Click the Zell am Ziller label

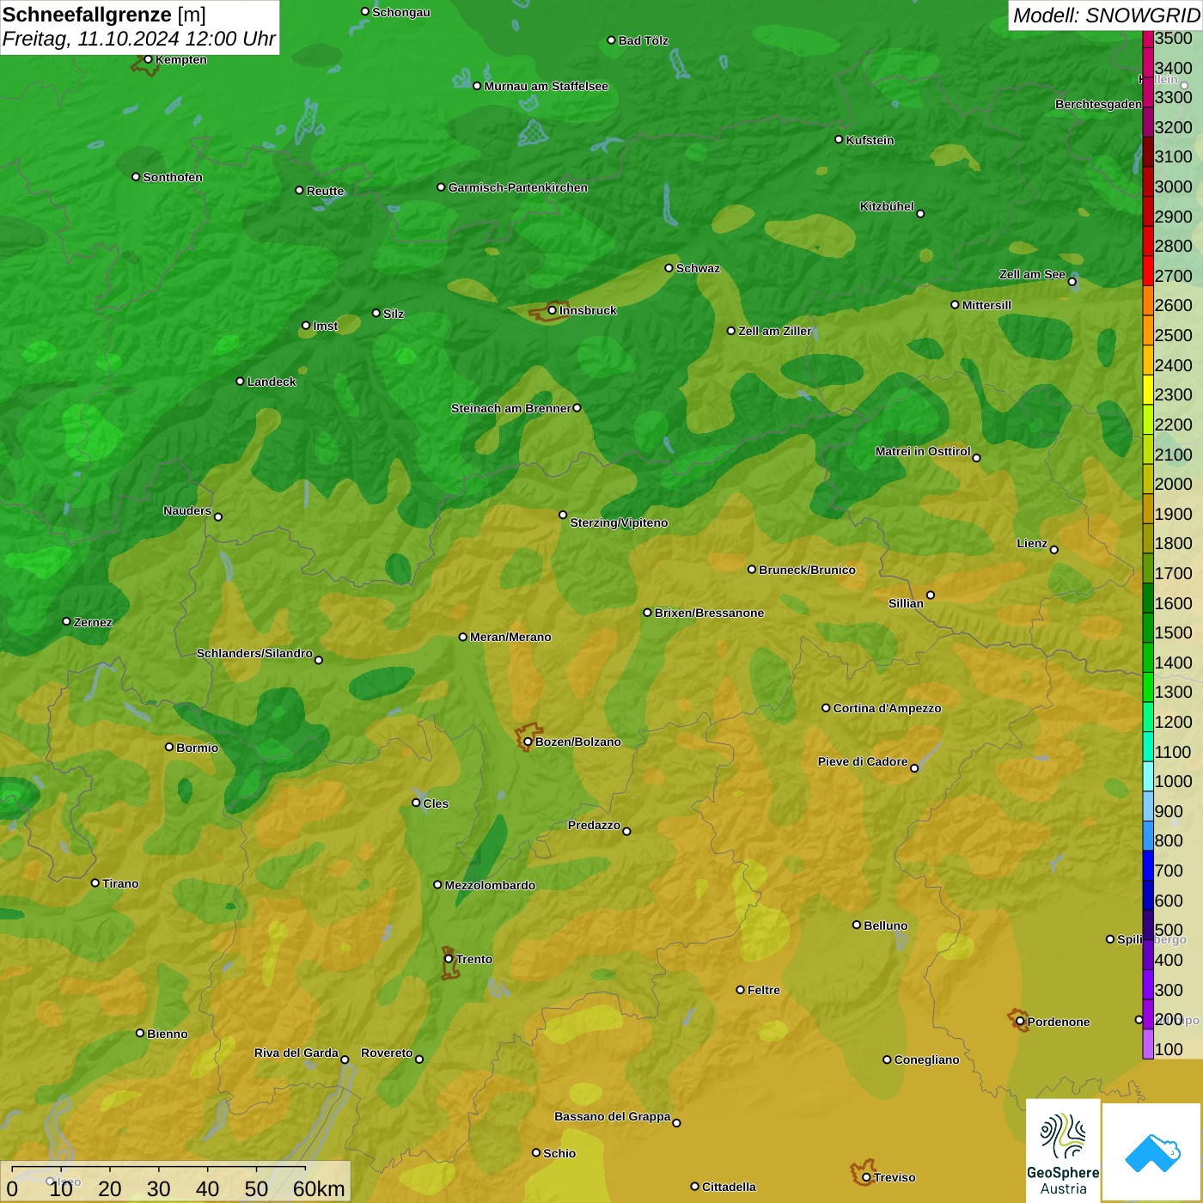point(775,331)
